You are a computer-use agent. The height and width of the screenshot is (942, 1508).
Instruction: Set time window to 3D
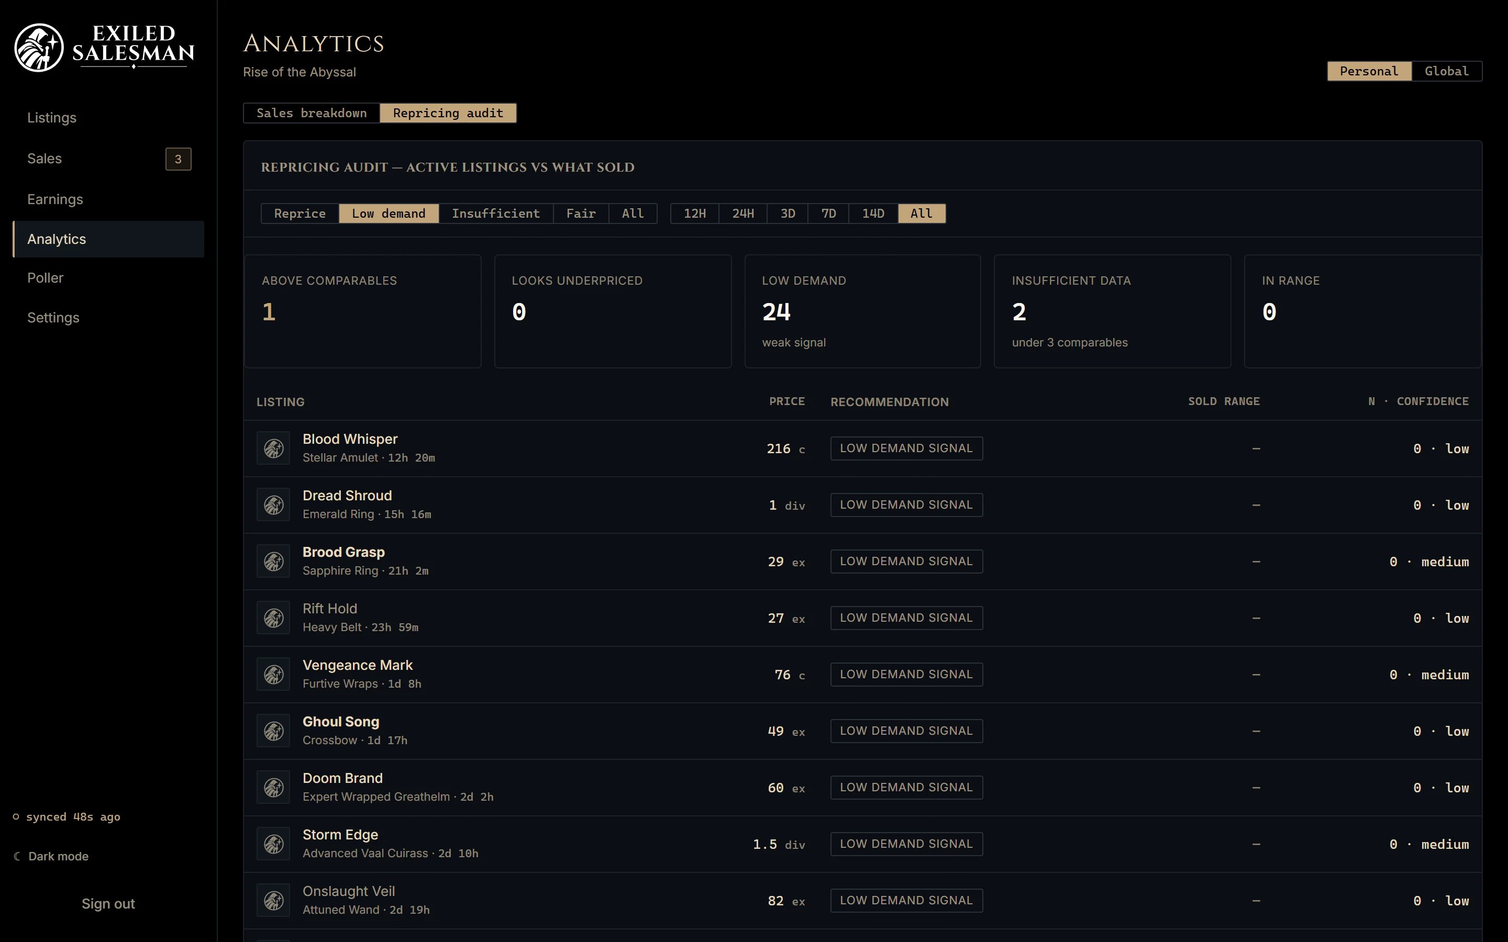click(x=788, y=213)
